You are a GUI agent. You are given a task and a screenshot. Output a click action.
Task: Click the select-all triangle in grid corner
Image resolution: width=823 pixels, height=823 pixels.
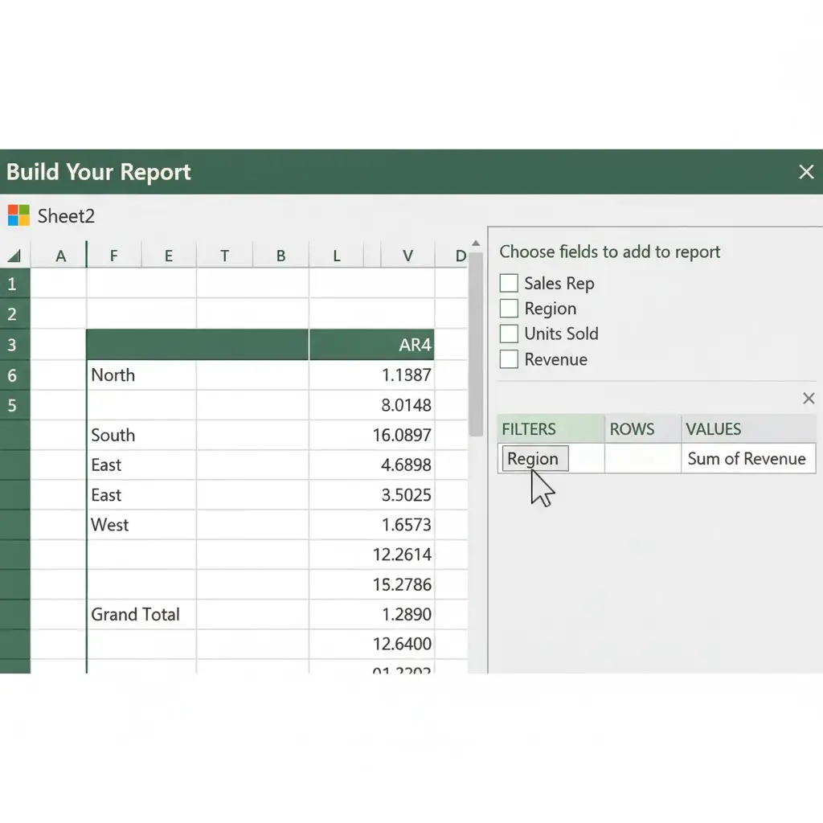click(x=13, y=255)
